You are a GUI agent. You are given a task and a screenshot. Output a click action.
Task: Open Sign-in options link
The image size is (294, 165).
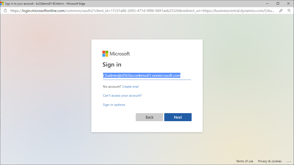pos(114,105)
